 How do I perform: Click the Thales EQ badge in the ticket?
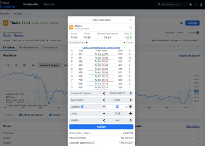point(71,27)
